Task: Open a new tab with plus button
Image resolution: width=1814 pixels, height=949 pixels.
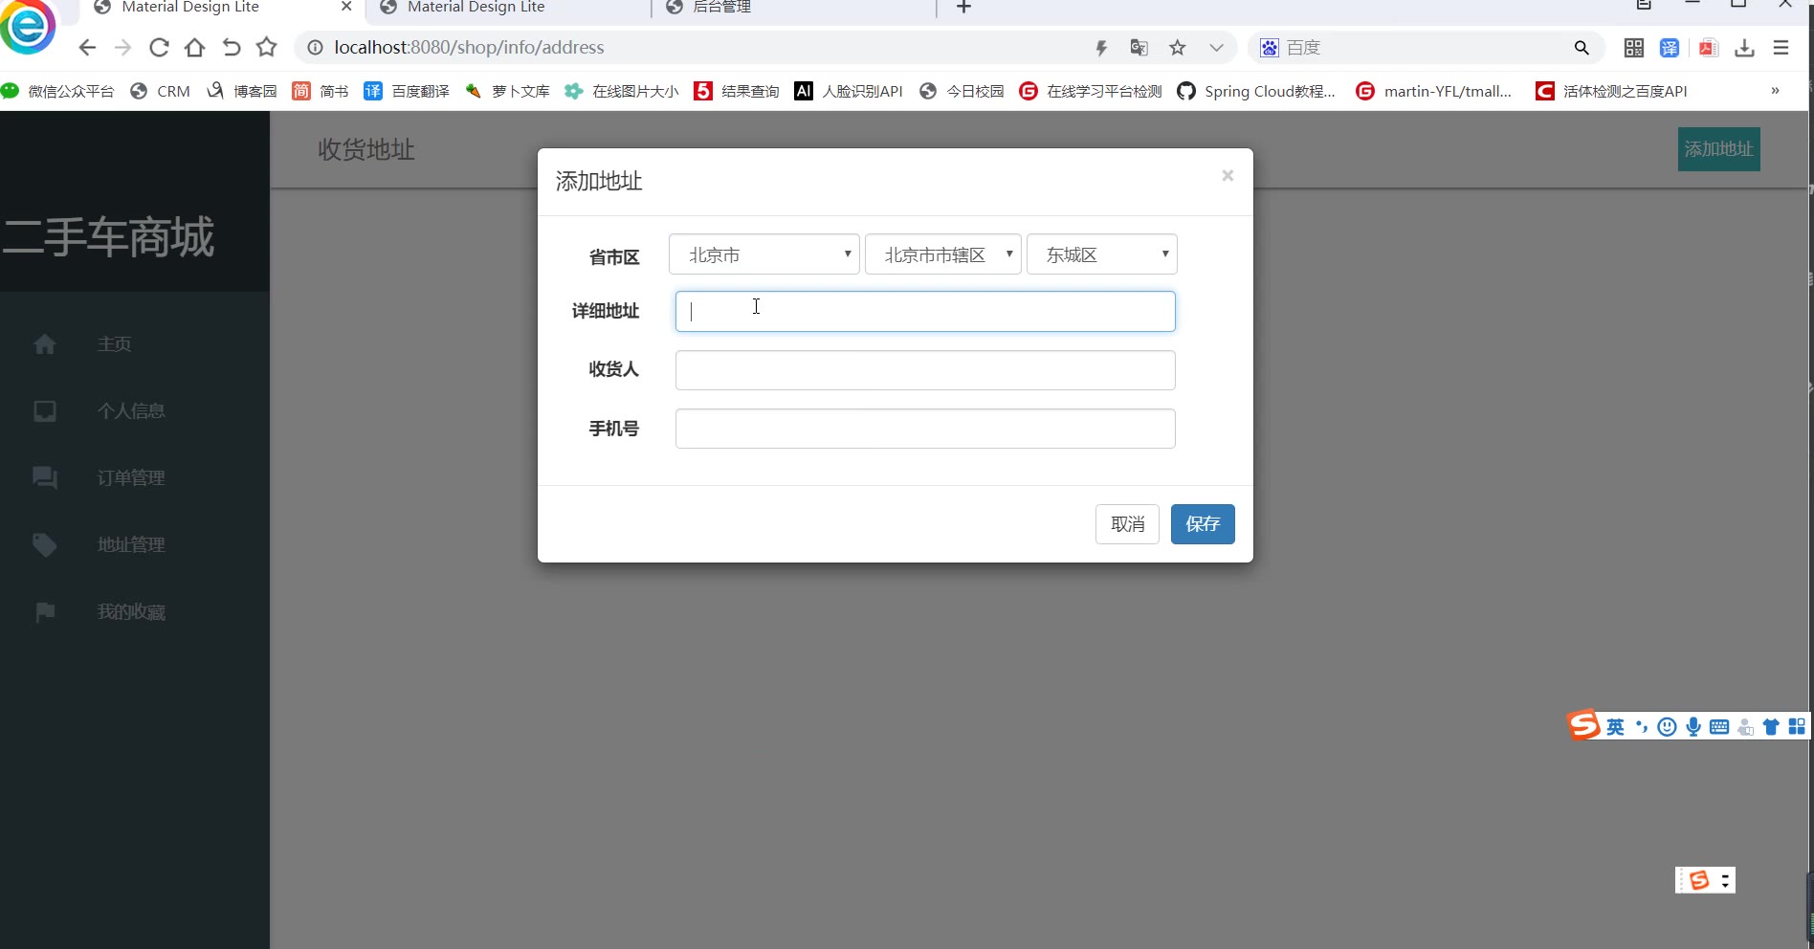Action: tap(964, 8)
